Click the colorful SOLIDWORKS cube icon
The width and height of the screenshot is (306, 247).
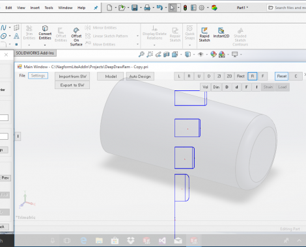click(214, 8)
